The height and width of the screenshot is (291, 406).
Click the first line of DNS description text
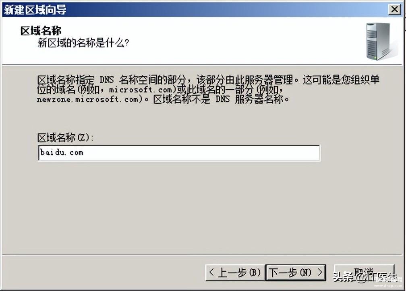pyautogui.click(x=208, y=80)
